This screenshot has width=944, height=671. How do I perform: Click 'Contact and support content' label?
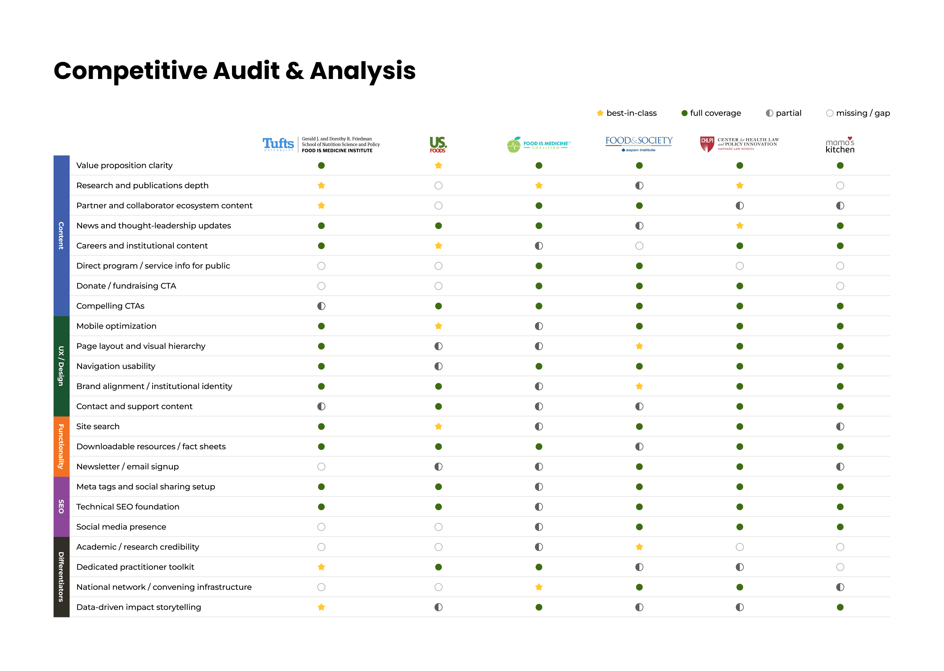134,406
